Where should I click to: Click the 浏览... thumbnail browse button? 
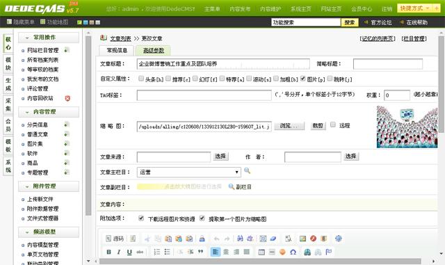tap(289, 126)
